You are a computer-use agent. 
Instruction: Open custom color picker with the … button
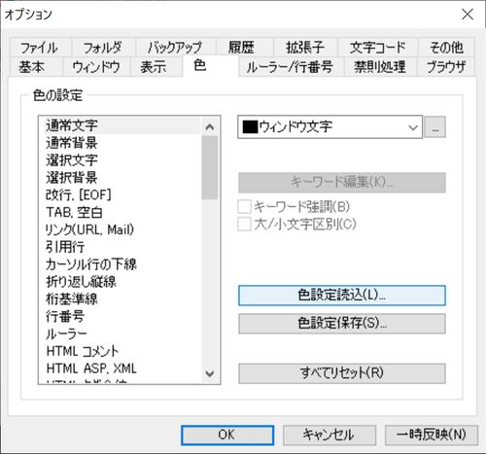[x=435, y=127]
